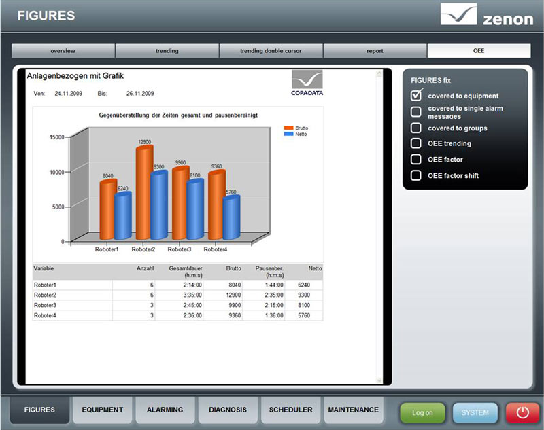This screenshot has width=544, height=430.
Task: Click the zenon logo
Action: [486, 15]
